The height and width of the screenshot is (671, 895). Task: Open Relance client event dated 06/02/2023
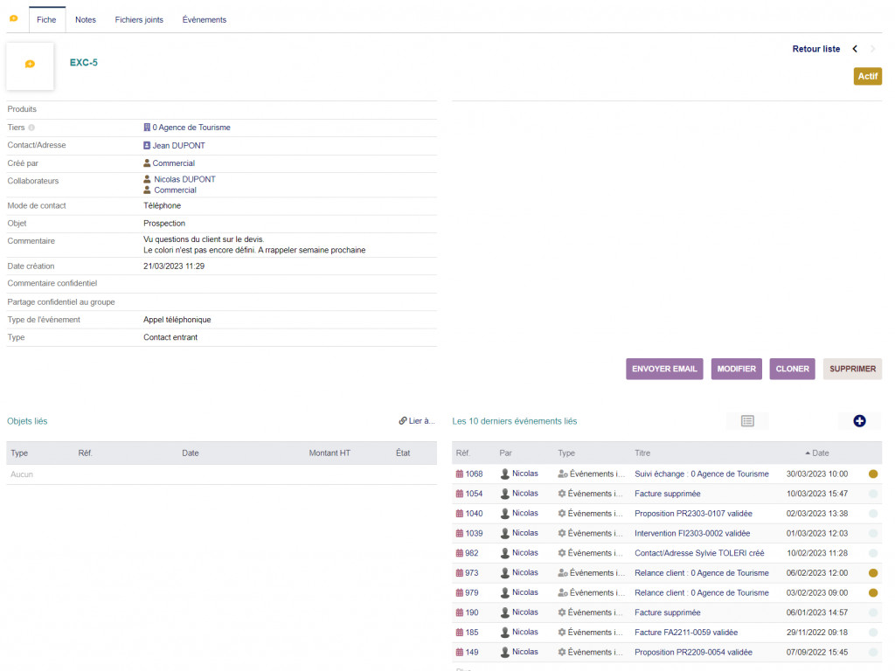click(x=702, y=573)
